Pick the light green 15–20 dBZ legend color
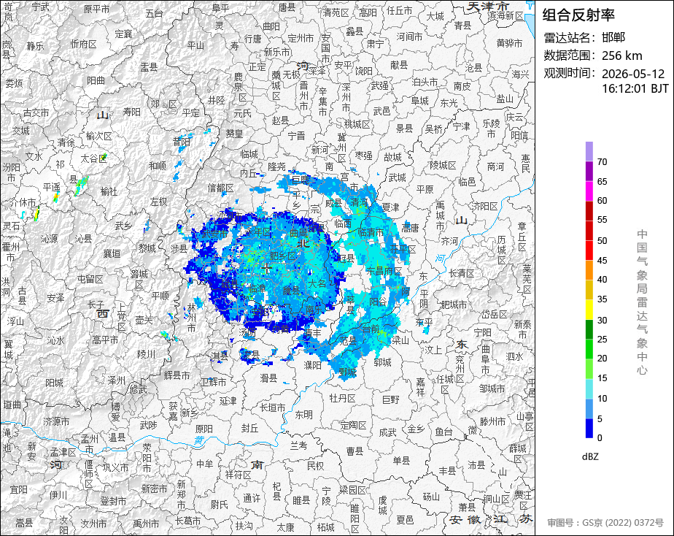 [589, 369]
